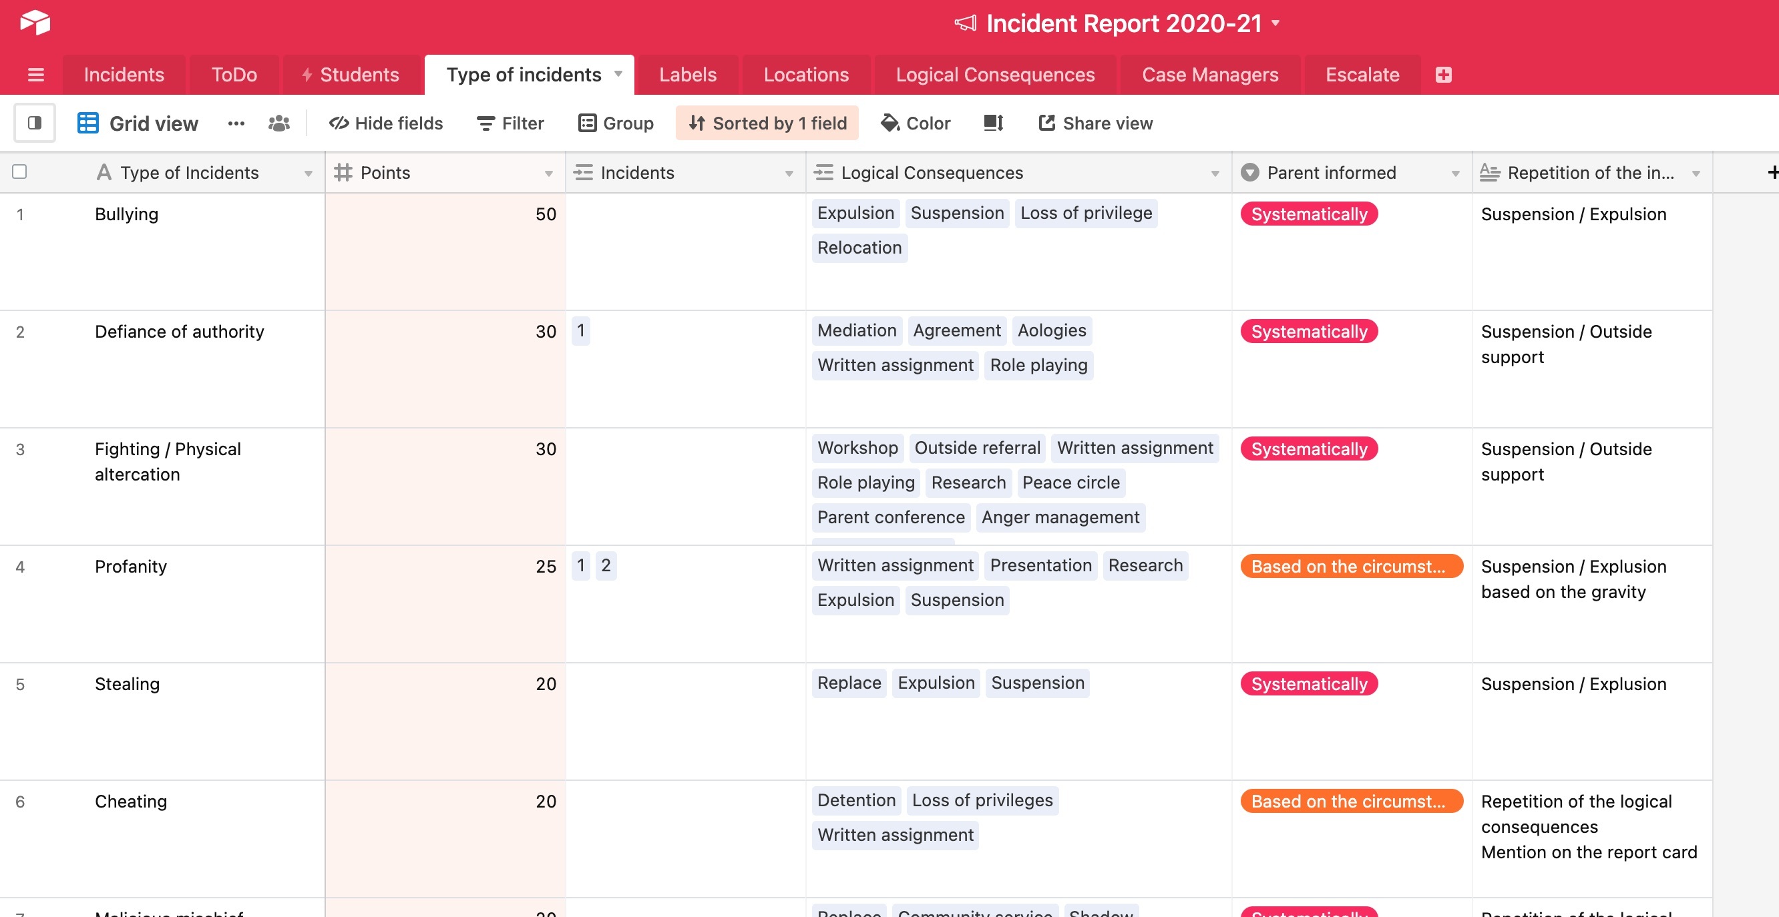The width and height of the screenshot is (1779, 917).
Task: Open Sorted by 1 field settings
Action: (x=767, y=123)
